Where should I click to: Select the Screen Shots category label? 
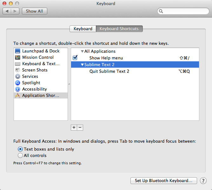click(x=35, y=70)
